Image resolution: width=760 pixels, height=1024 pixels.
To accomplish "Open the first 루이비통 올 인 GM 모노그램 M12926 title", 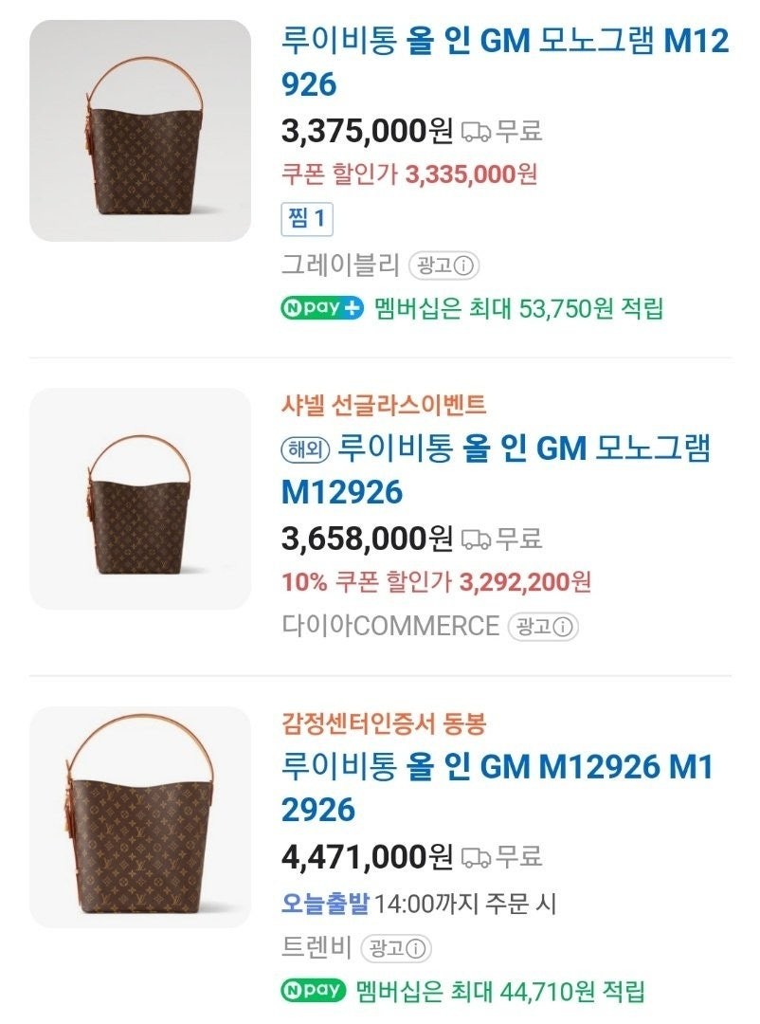I will pos(505,63).
